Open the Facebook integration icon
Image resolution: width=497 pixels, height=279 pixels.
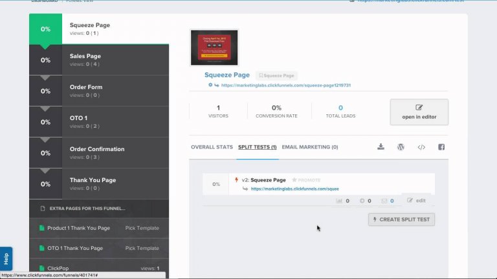(x=441, y=147)
